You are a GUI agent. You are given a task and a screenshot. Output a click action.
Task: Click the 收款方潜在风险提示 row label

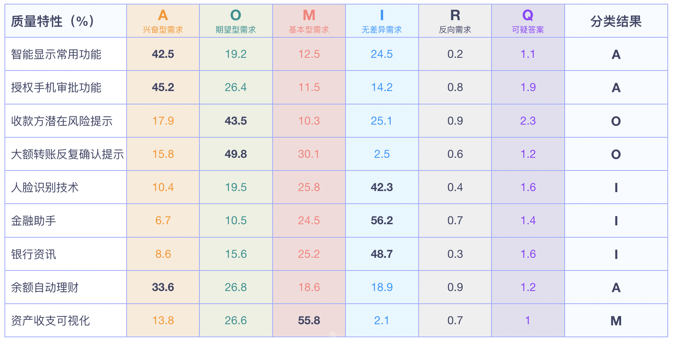pos(62,121)
